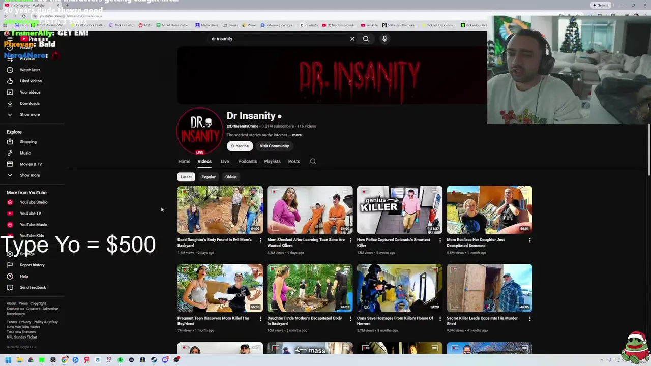
Task: Open the options menu for the Colorado's Smartest Killer video
Action: coord(440,240)
